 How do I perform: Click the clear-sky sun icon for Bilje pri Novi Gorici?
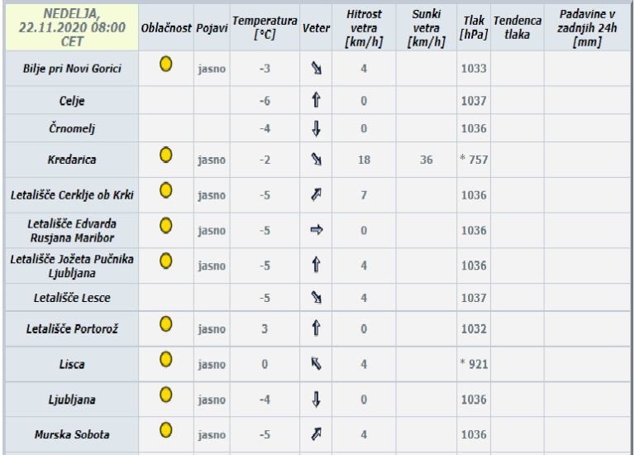tap(165, 64)
